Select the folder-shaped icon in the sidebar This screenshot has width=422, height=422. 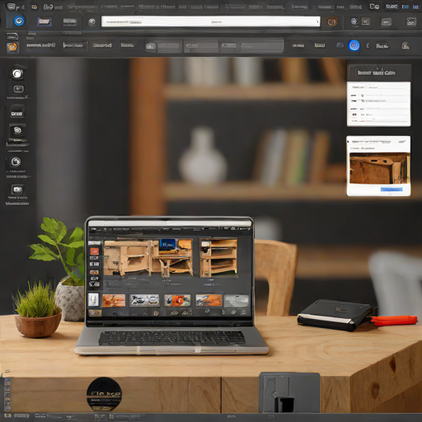click(x=17, y=111)
